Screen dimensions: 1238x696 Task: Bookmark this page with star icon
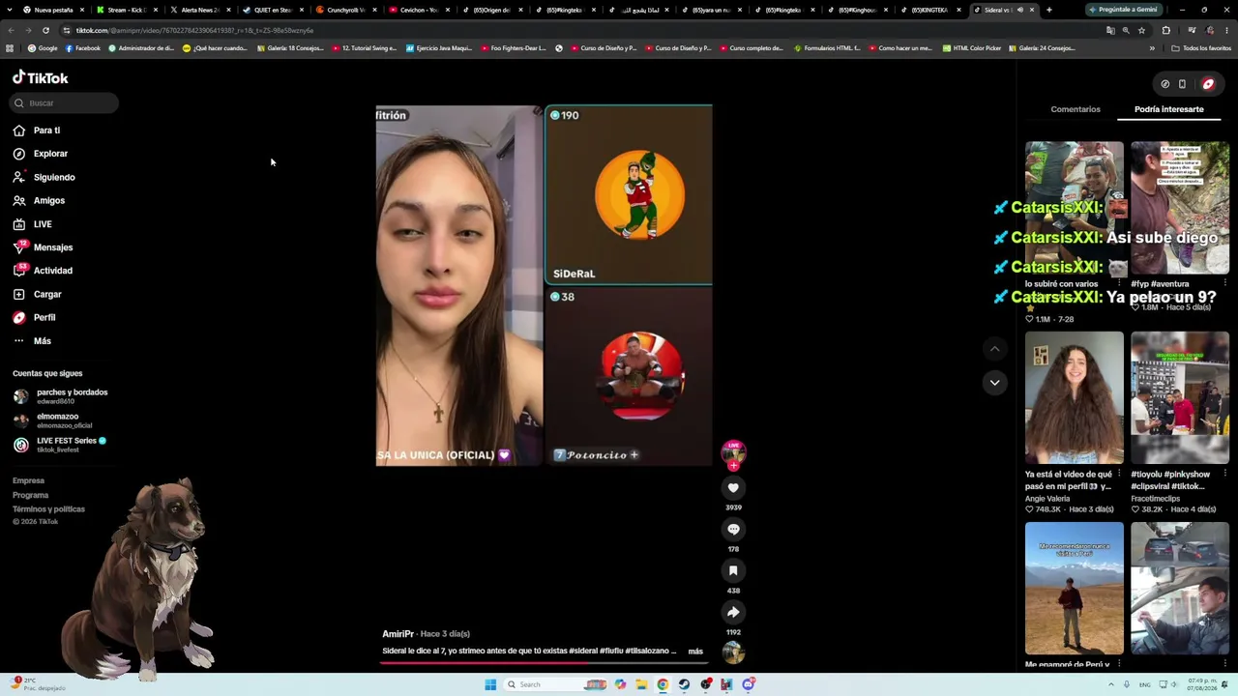tap(1141, 30)
